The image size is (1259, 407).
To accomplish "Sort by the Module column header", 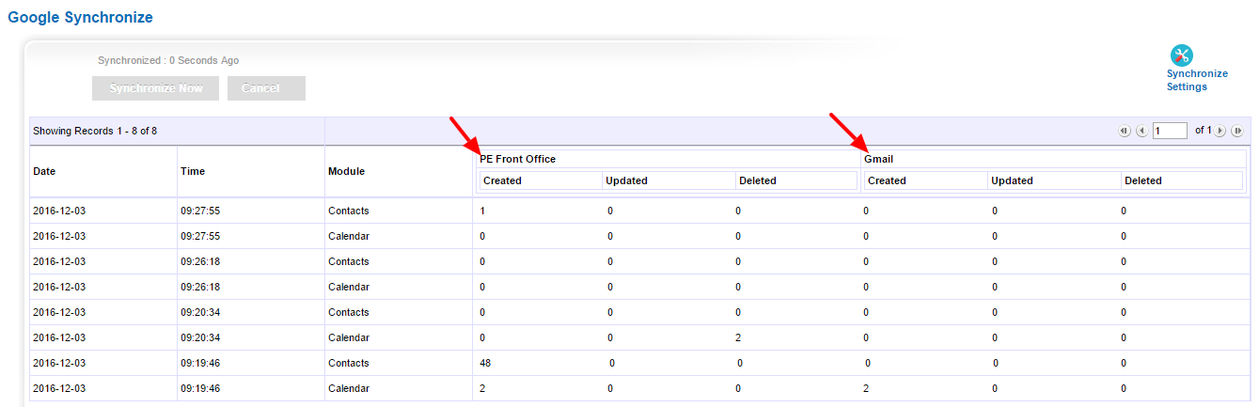I will pyautogui.click(x=346, y=171).
